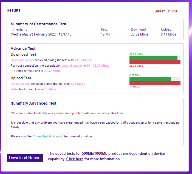Image resolution: width=192 pixels, height=174 pixels.
Task: Select the timestamp Wednesday 23 February 2022
Action: coord(41,34)
